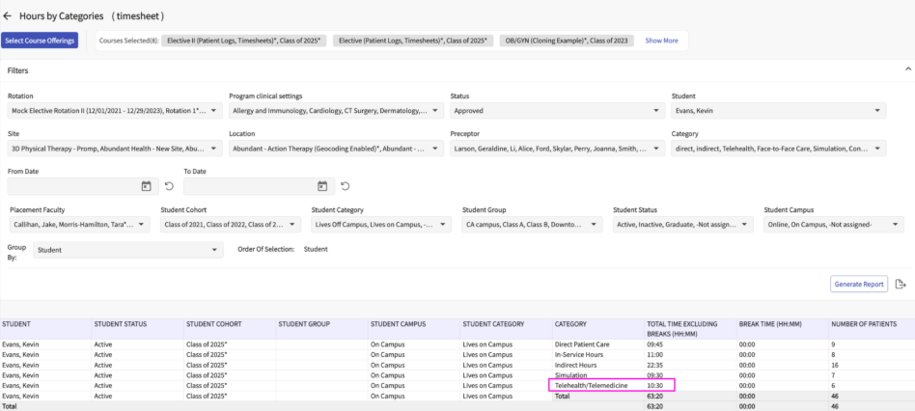Screen dimensions: 915x411
Task: Click the Generate Report button
Action: pyautogui.click(x=858, y=284)
